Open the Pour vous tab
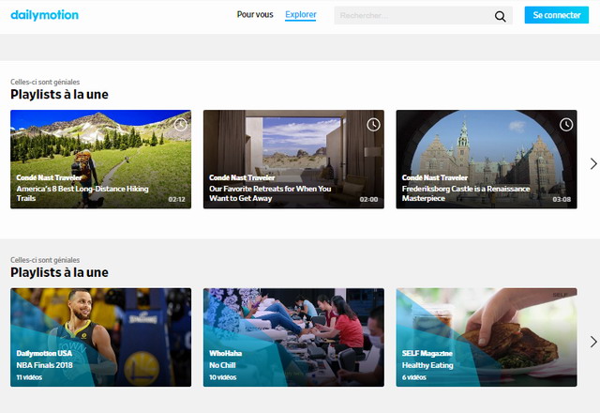This screenshot has width=600, height=413. coord(255,15)
